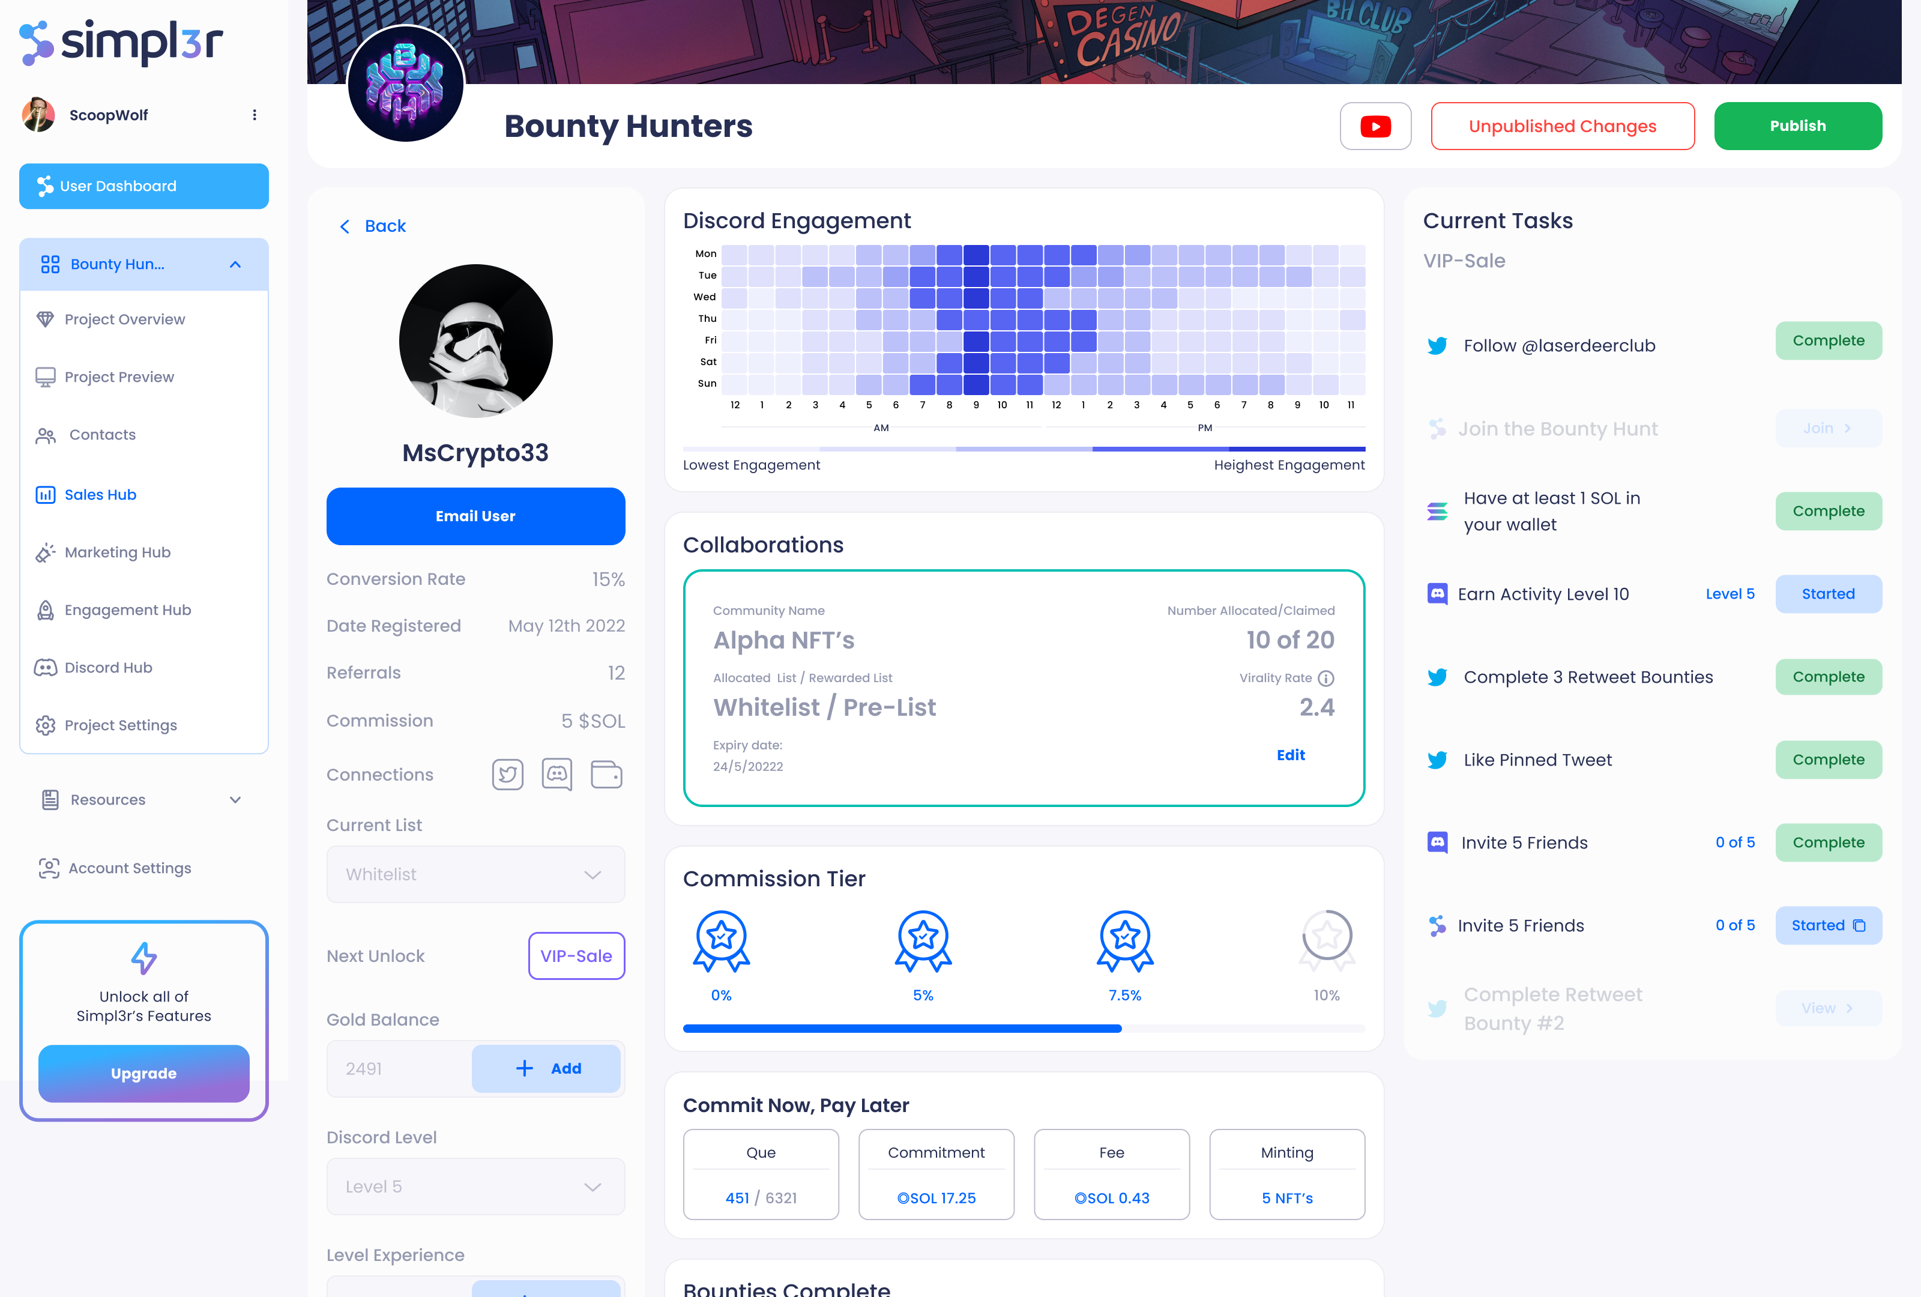Click the Twitter connection icon
This screenshot has height=1297, width=1921.
tap(507, 775)
